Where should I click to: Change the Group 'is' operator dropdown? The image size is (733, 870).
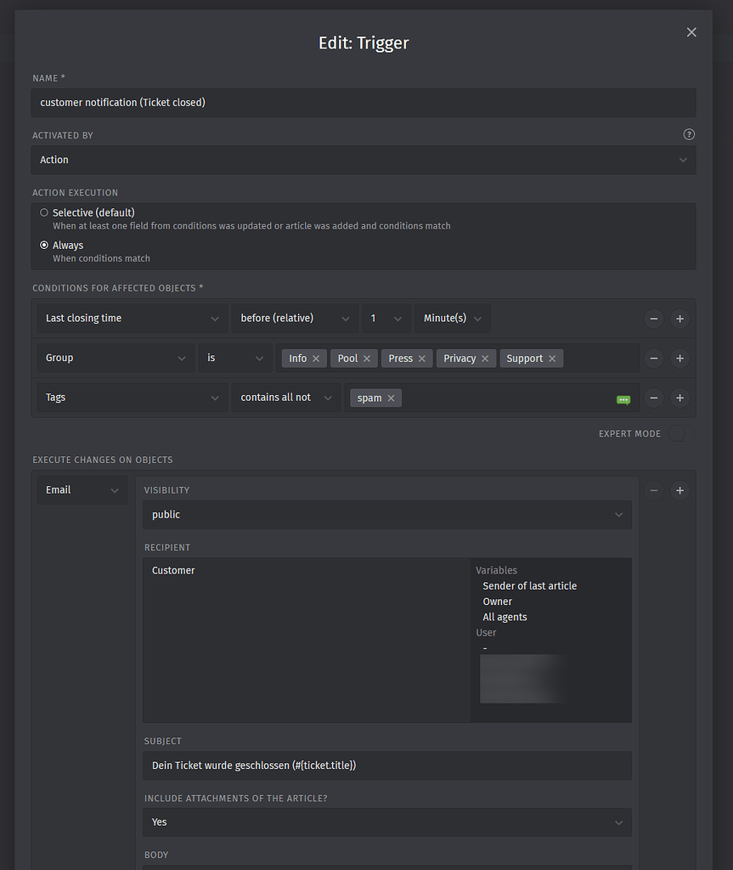(235, 358)
